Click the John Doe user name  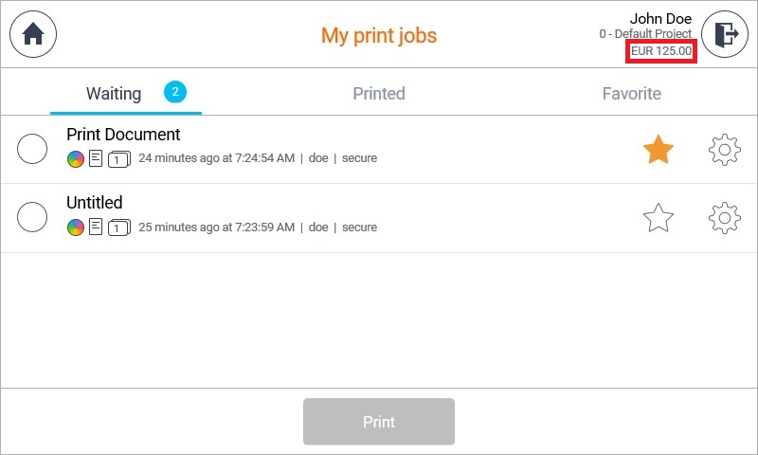[660, 19]
